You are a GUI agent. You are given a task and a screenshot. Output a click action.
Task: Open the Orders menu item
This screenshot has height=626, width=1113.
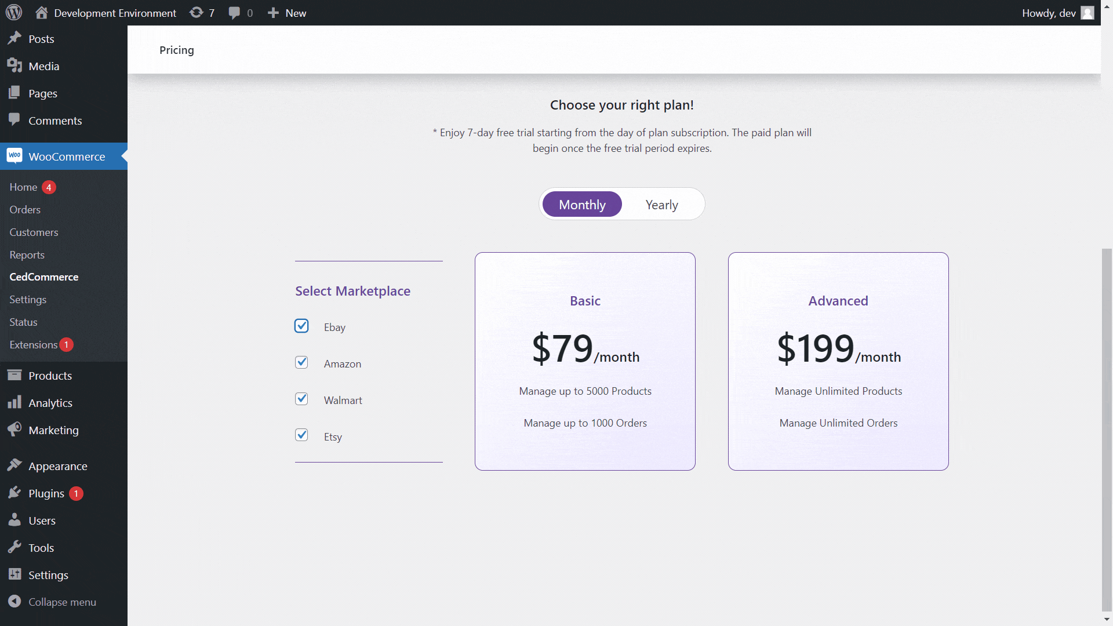[24, 209]
